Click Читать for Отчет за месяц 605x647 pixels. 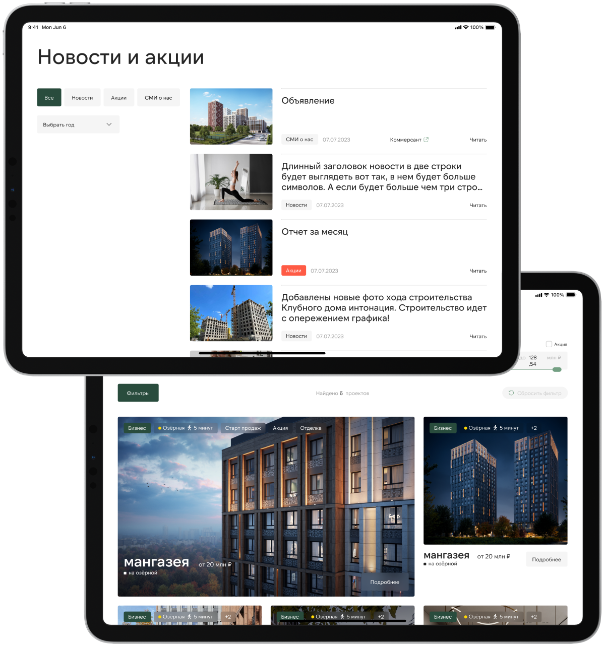click(x=478, y=271)
